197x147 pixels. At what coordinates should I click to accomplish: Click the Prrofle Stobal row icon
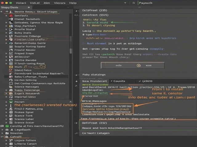pos(11,29)
